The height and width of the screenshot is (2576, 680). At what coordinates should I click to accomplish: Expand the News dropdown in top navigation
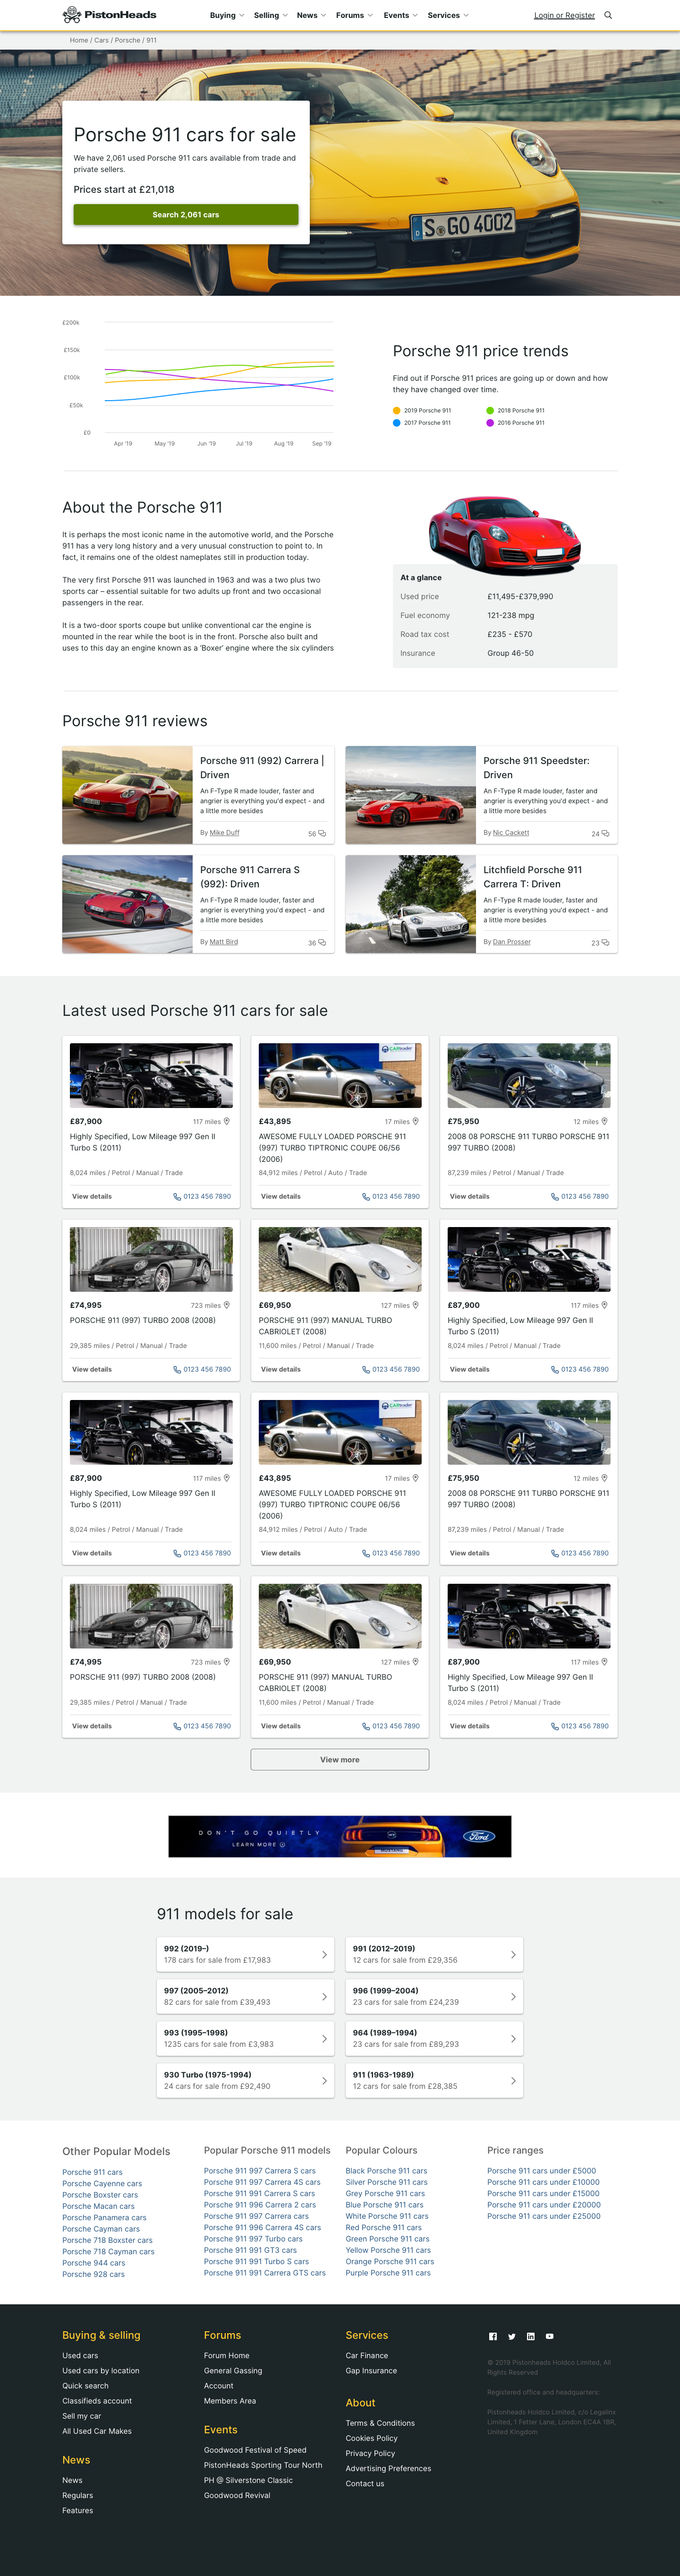311,15
